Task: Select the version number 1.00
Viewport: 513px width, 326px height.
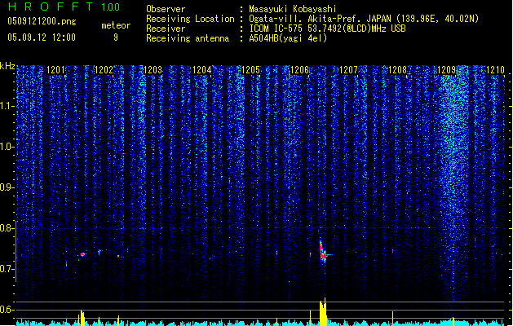Action: (110, 7)
